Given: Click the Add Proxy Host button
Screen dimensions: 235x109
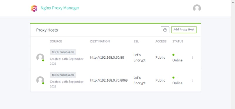Looking at the screenshot, I should [184, 30].
